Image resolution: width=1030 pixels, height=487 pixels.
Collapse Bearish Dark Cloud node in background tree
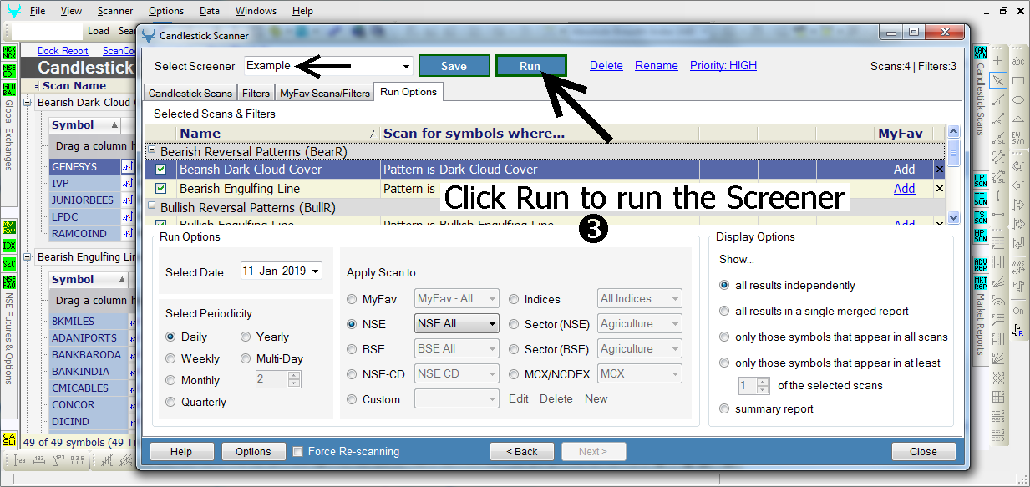(x=28, y=103)
